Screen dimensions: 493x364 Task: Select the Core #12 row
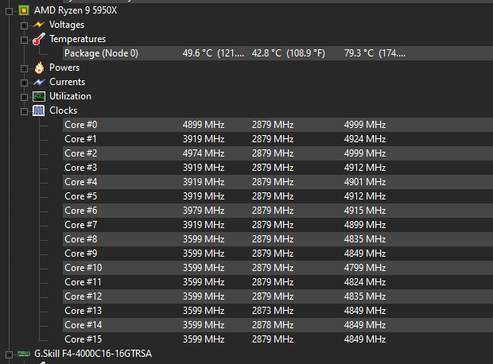pos(278,296)
